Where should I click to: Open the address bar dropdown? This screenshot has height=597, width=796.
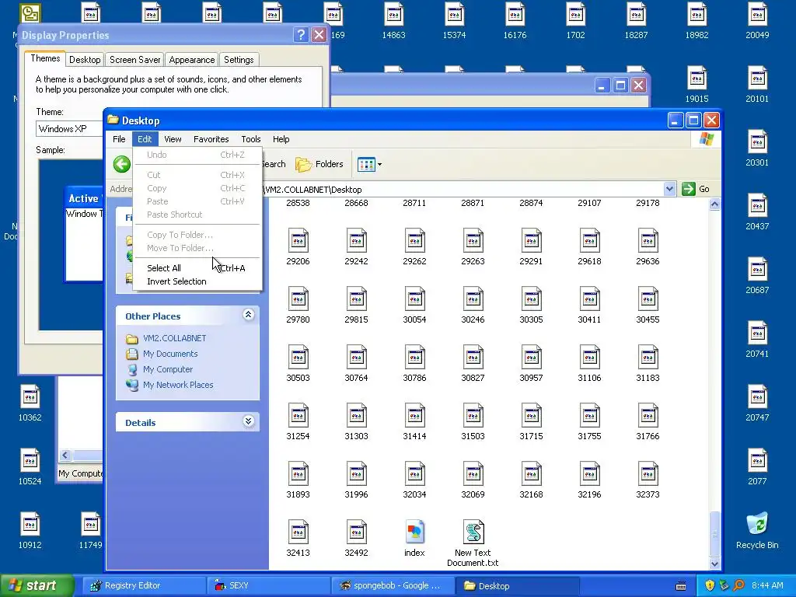pos(669,189)
